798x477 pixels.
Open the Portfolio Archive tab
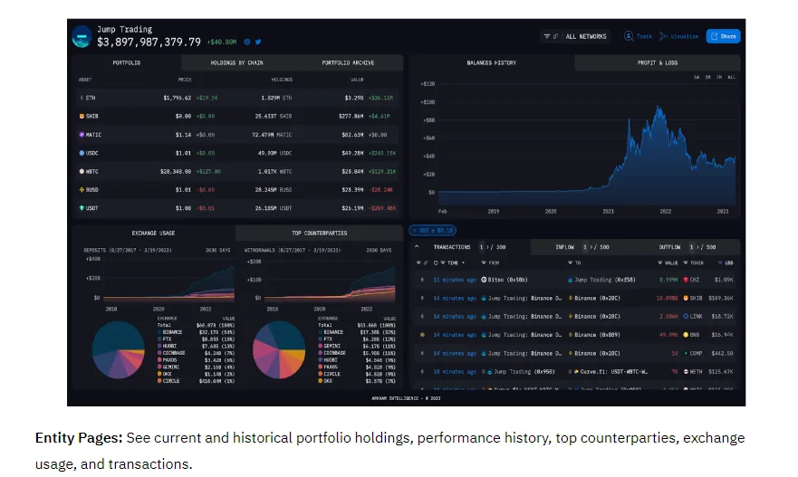[348, 62]
